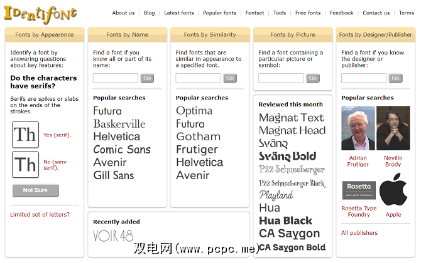Open the Playland font review

(276, 195)
